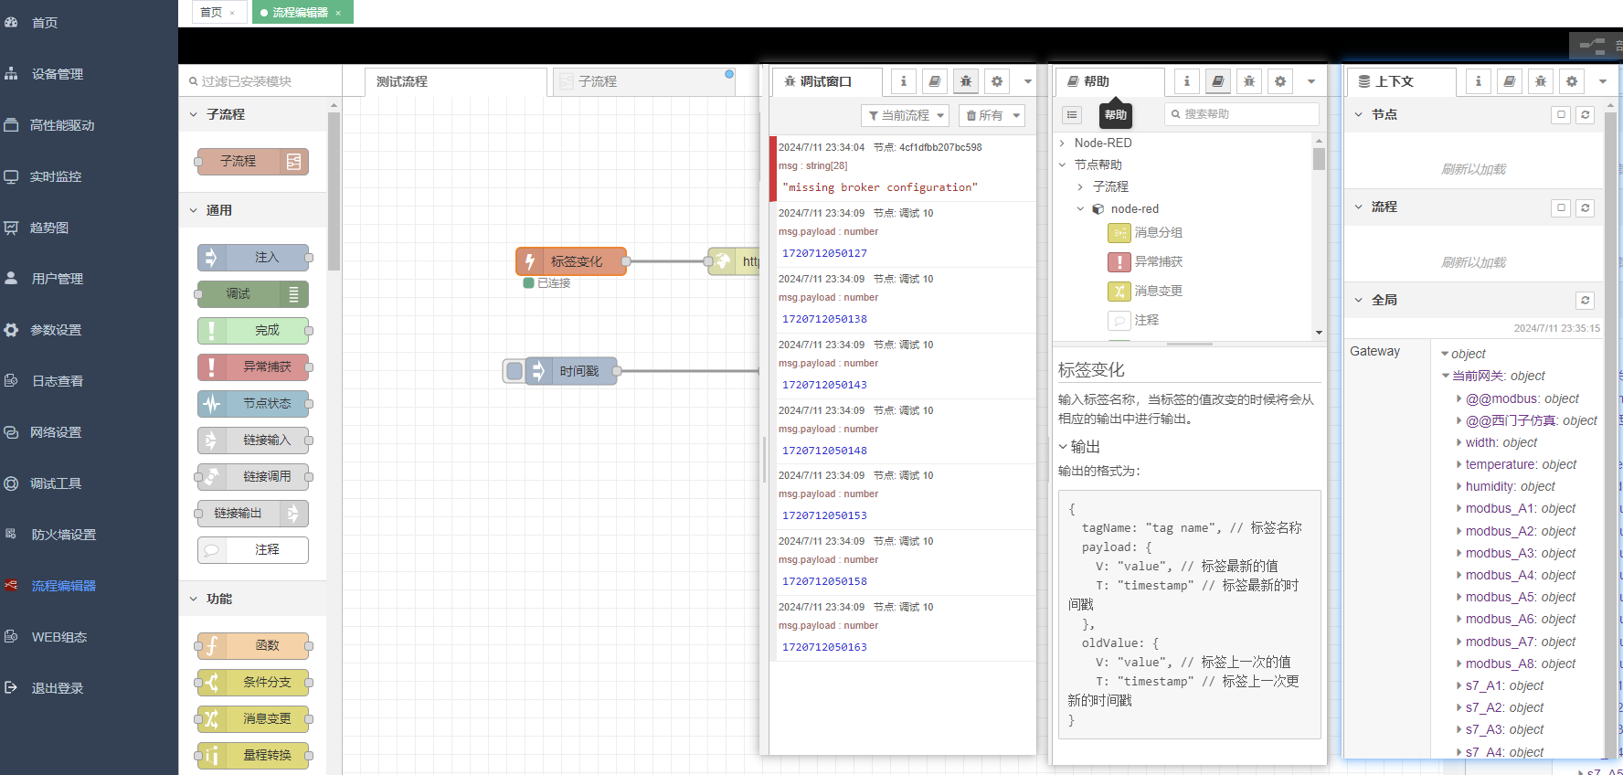Select the 时间戳 node on canvas

click(x=571, y=371)
